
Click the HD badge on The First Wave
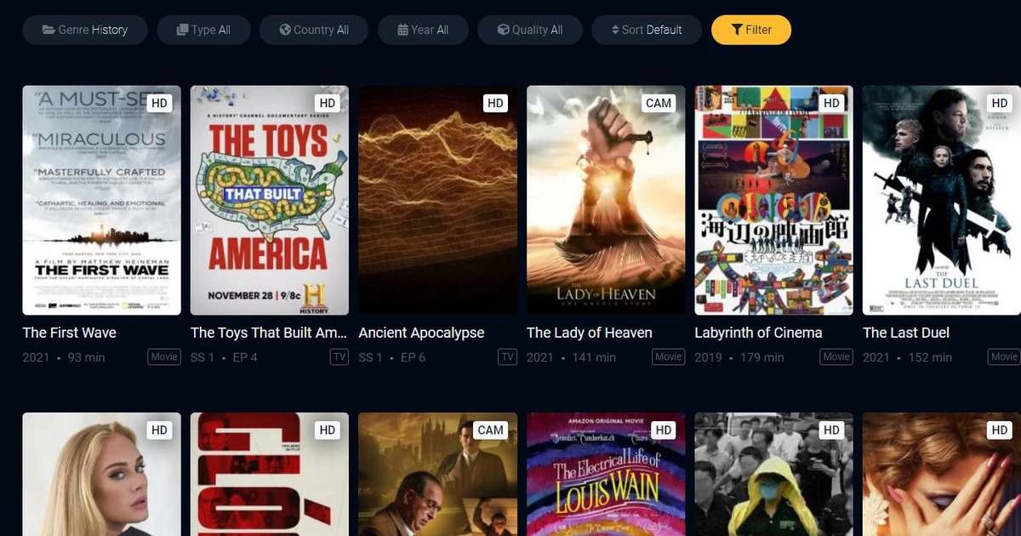tap(159, 103)
